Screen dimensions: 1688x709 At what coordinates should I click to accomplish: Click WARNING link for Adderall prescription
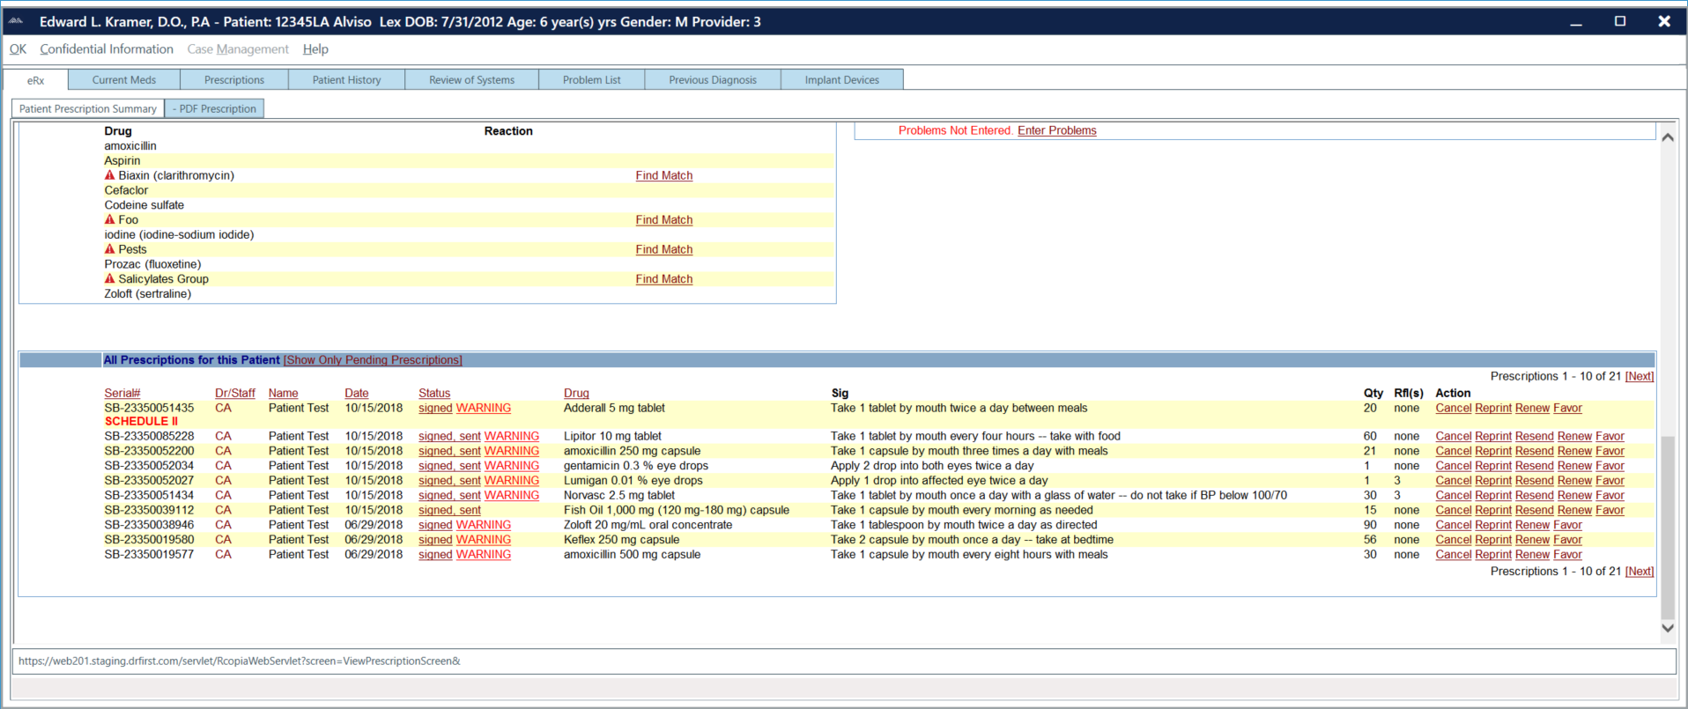pos(484,408)
